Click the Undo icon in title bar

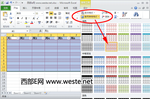point(11,3)
